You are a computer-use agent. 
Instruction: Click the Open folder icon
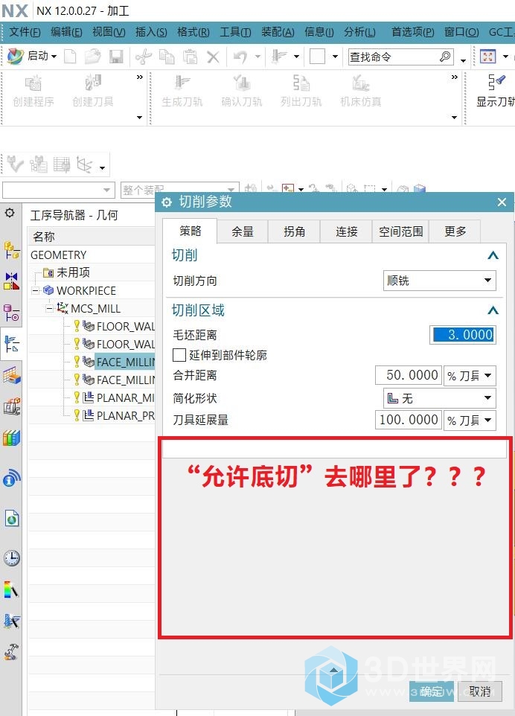[93, 57]
